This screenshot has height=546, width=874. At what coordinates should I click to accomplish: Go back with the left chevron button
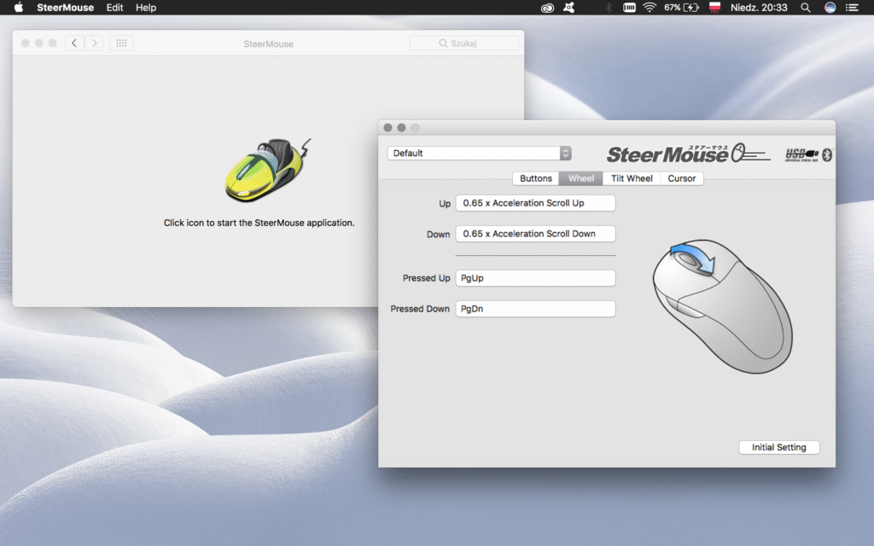click(74, 43)
